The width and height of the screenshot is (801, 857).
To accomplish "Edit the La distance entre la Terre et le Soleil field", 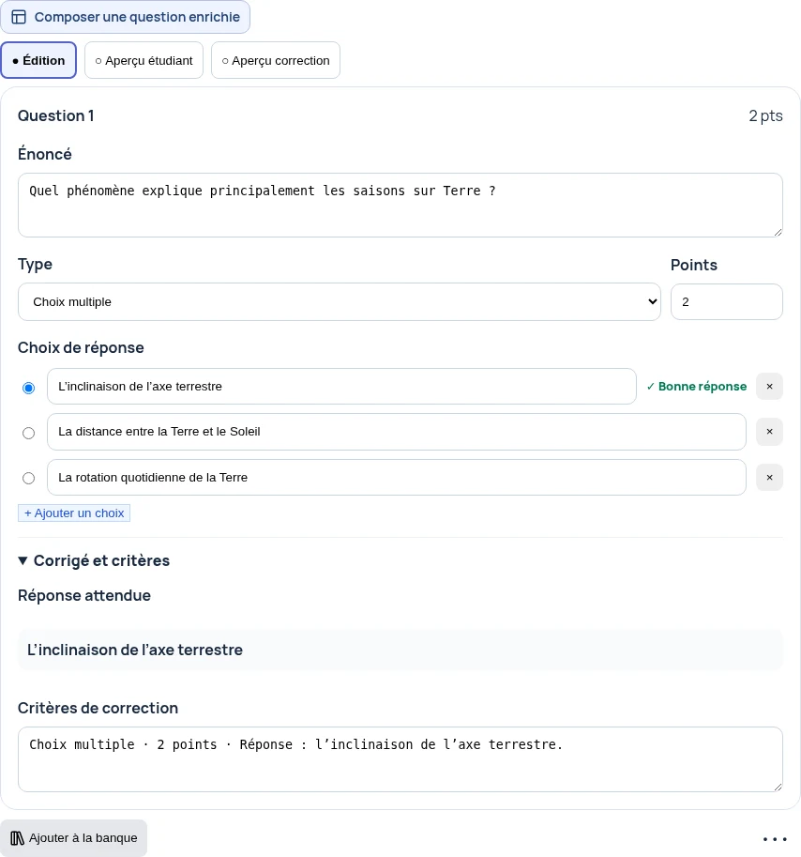I will point(397,432).
